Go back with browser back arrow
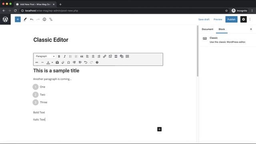The image size is (256, 144). click(x=4, y=11)
